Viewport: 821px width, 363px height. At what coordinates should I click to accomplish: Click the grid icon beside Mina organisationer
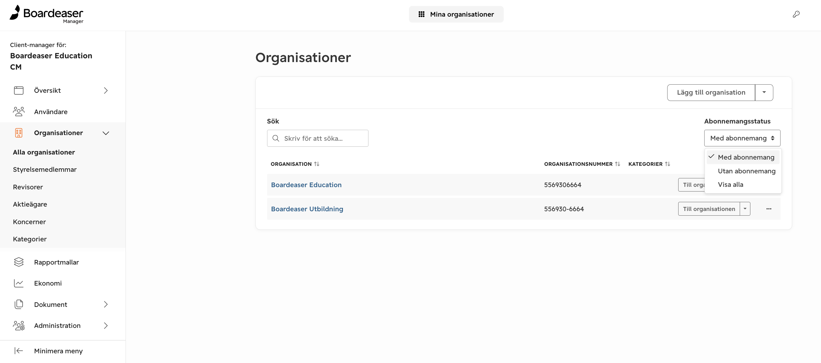click(x=421, y=14)
